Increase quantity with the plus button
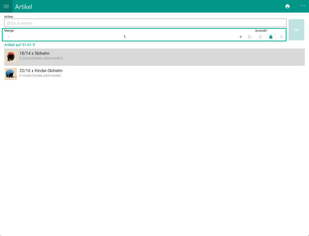 point(241,37)
